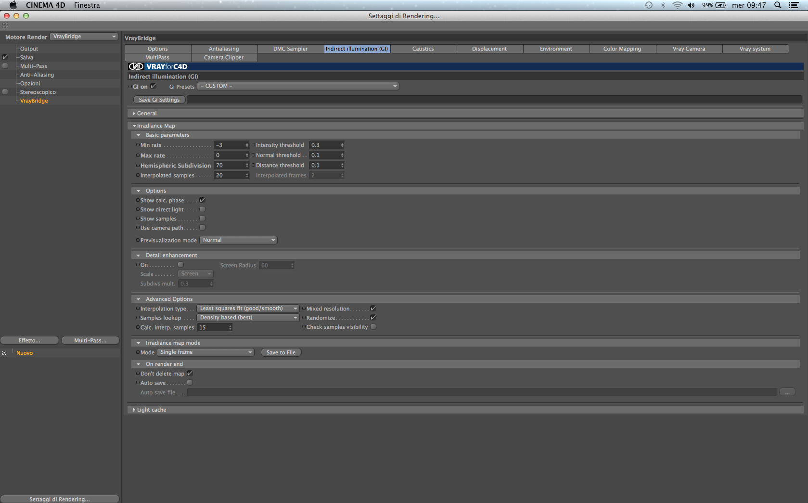
Task: Toggle the Salva checkbox in sidebar
Action: pyautogui.click(x=5, y=57)
